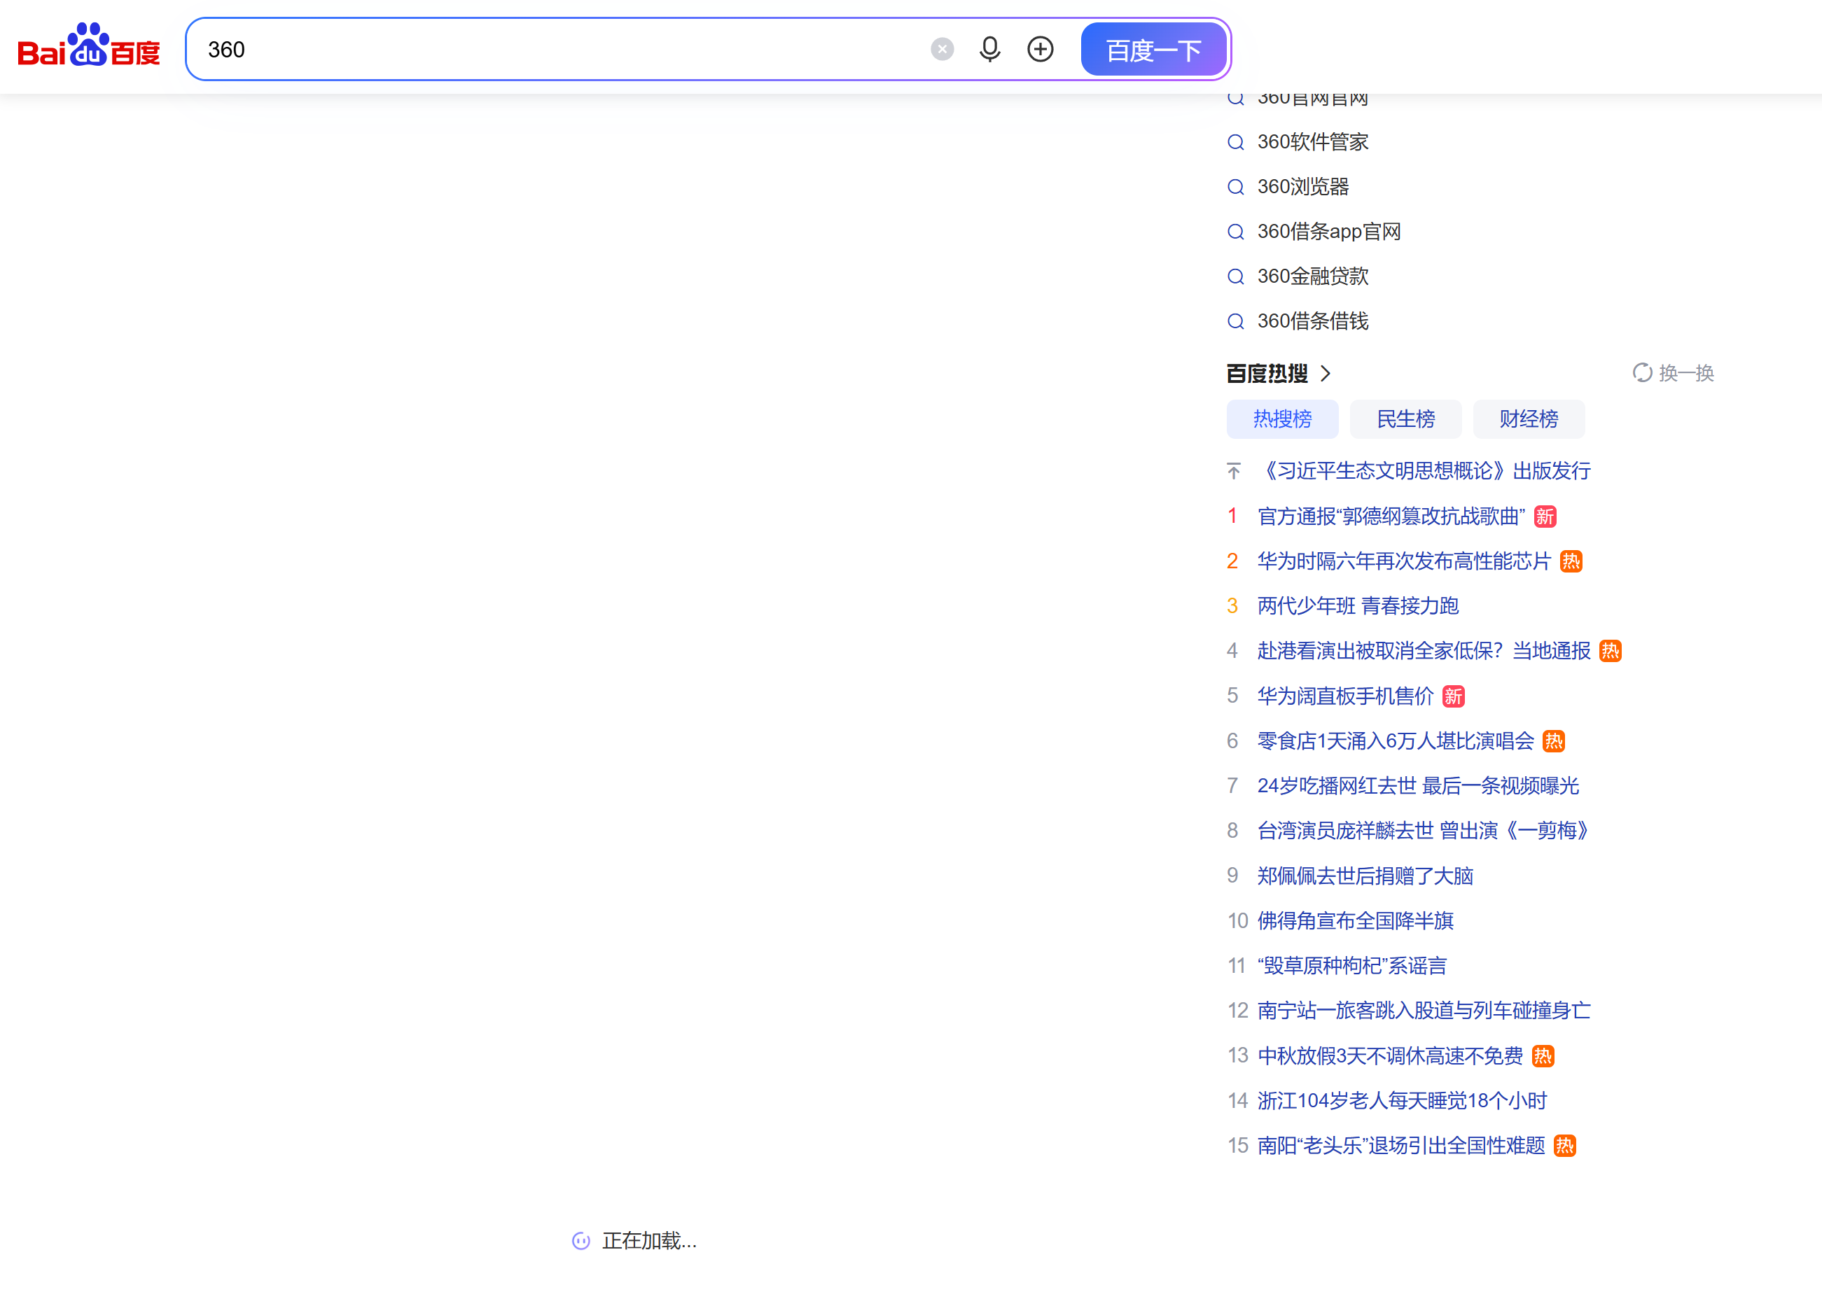Clear the search box text

(942, 50)
